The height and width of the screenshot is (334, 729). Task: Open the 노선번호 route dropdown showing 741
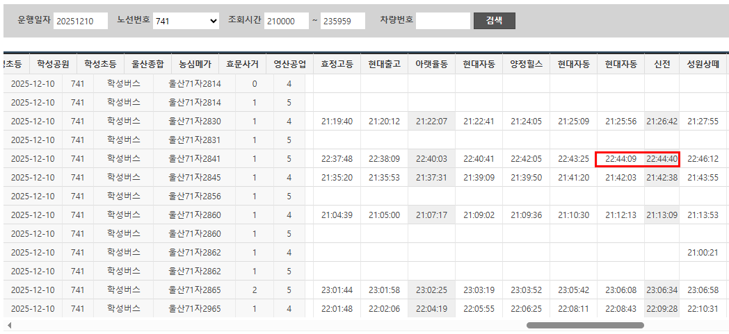(186, 22)
